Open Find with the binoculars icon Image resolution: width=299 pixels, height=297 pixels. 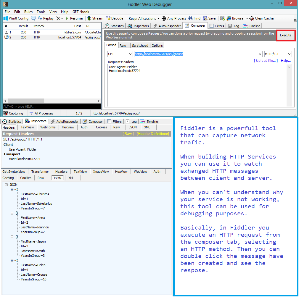(x=190, y=18)
